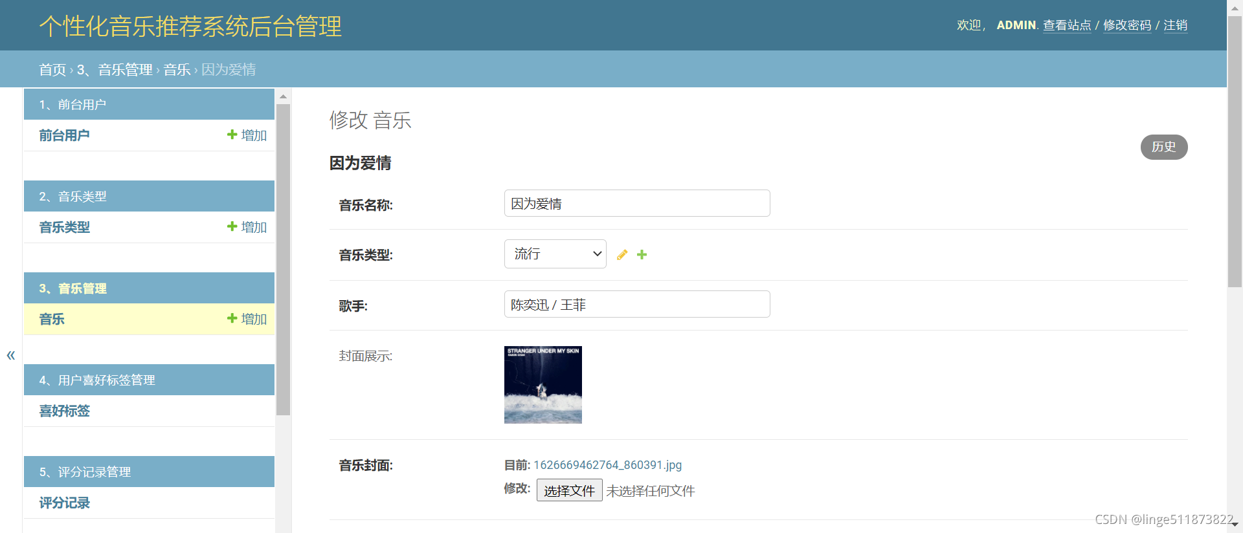Collapse the sidebar with the « toggle
1243x533 pixels.
click(11, 355)
